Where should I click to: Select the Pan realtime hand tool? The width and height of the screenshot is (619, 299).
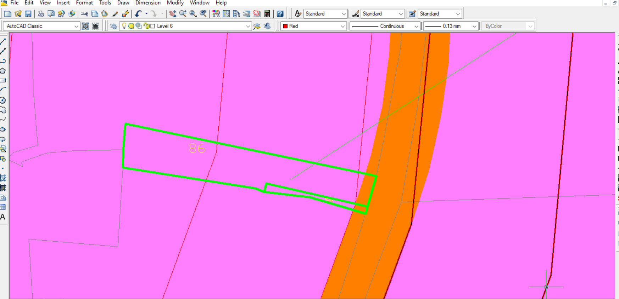tap(173, 14)
